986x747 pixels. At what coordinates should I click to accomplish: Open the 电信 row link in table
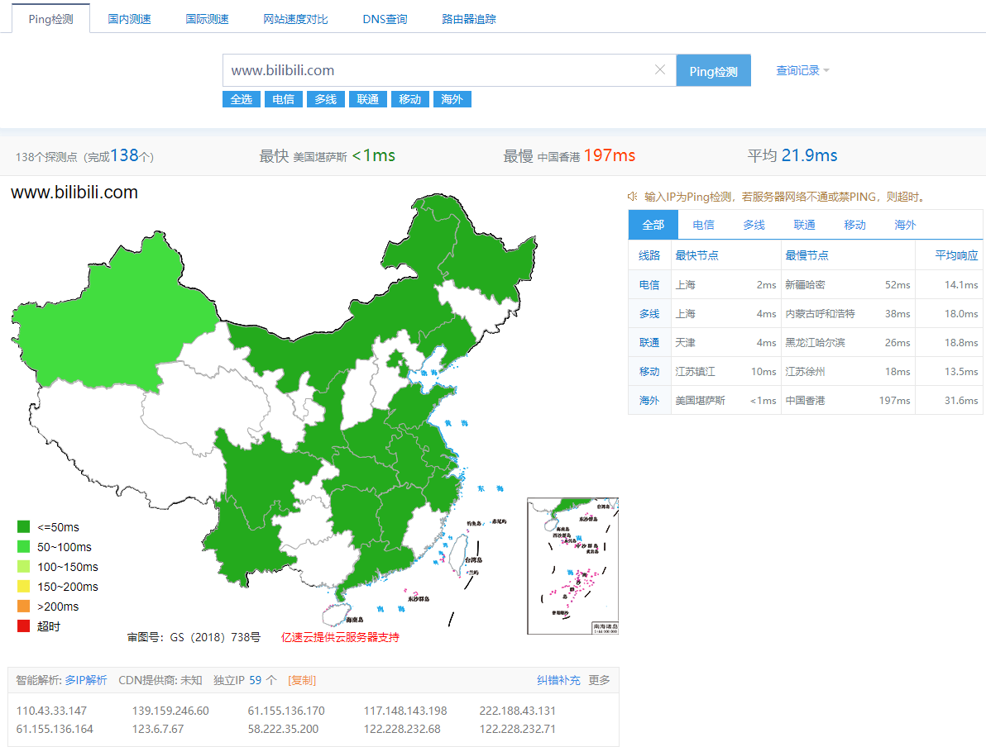649,284
